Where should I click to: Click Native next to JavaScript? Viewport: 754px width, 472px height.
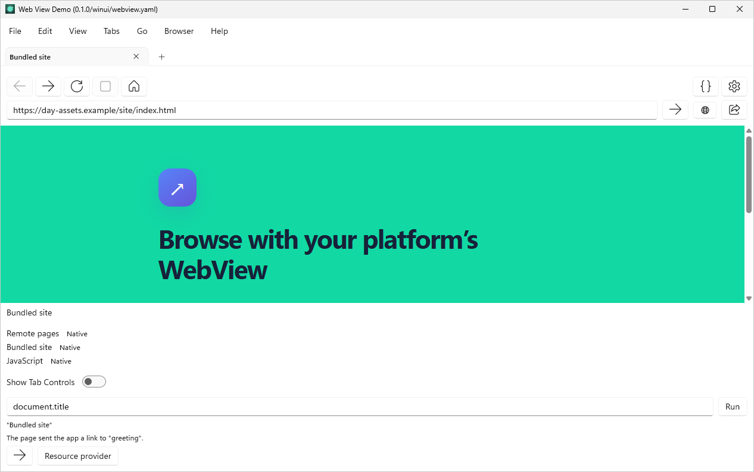(61, 361)
